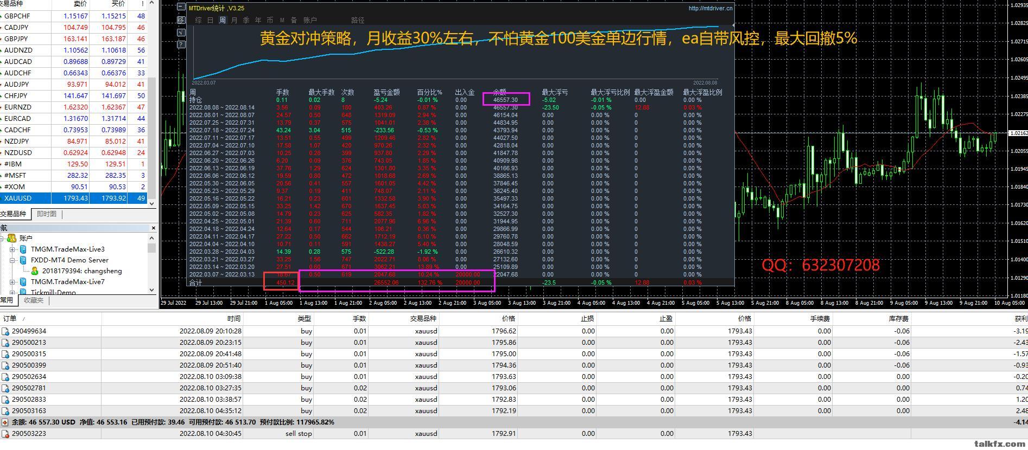Viewport: 1028px width, 450px height.
Task: Switch to the 收藏夹 favorites tab
Action: point(34,300)
